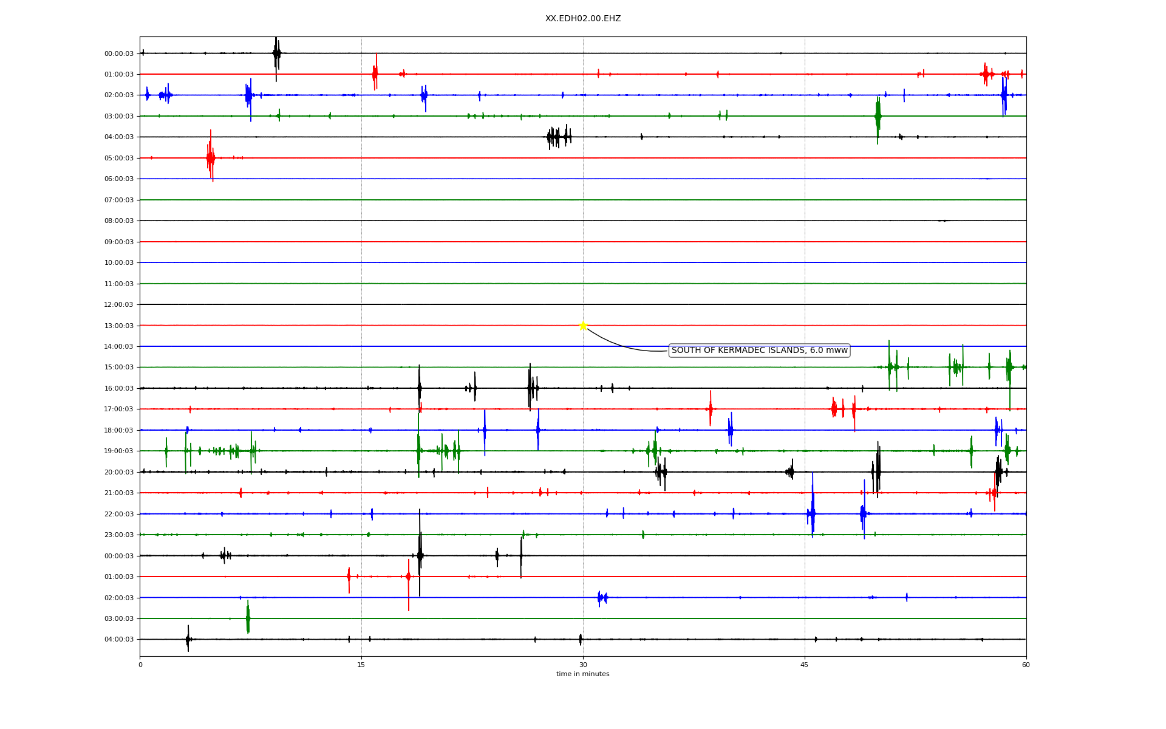Click the 14:00:03 time label

click(119, 346)
